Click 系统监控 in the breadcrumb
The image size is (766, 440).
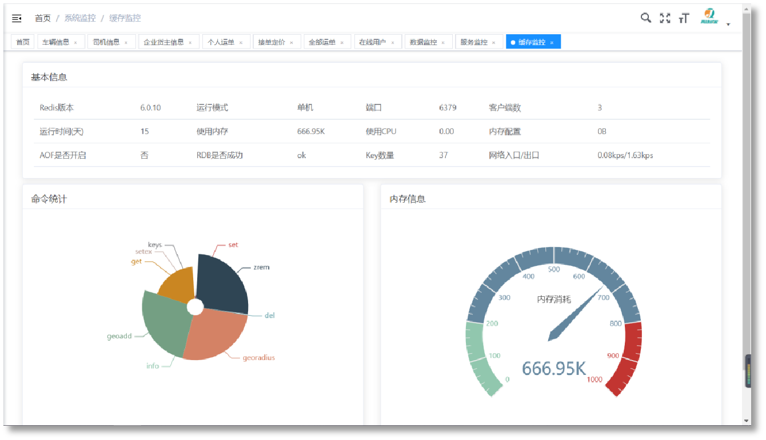80,18
